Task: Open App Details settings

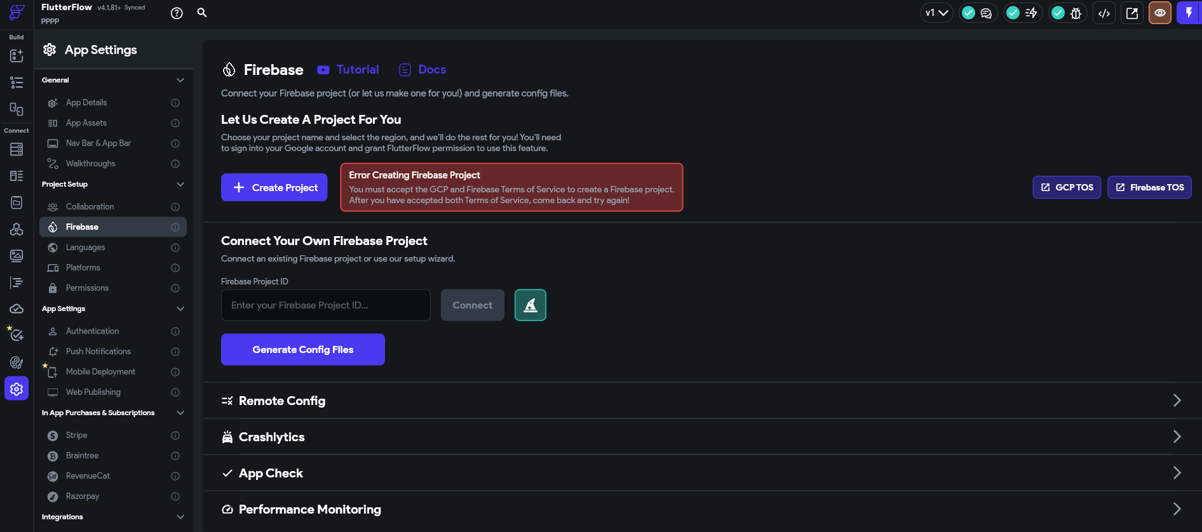Action: 113,103
